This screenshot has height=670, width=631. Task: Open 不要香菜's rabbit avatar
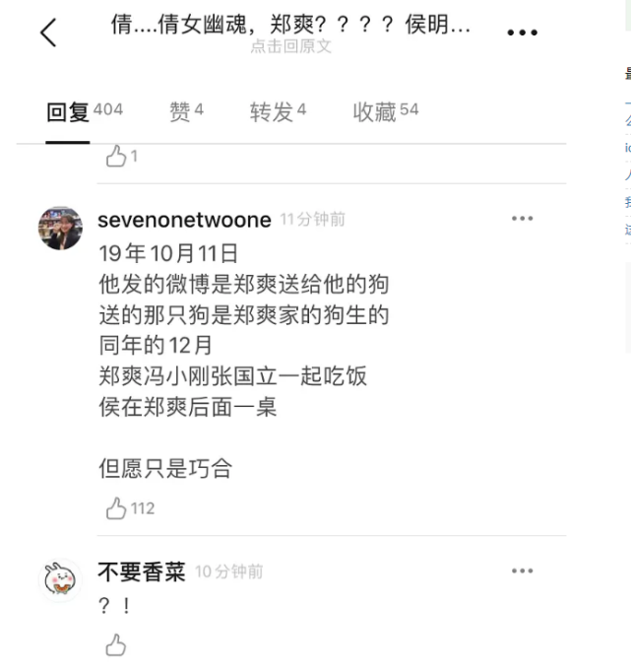coord(60,580)
